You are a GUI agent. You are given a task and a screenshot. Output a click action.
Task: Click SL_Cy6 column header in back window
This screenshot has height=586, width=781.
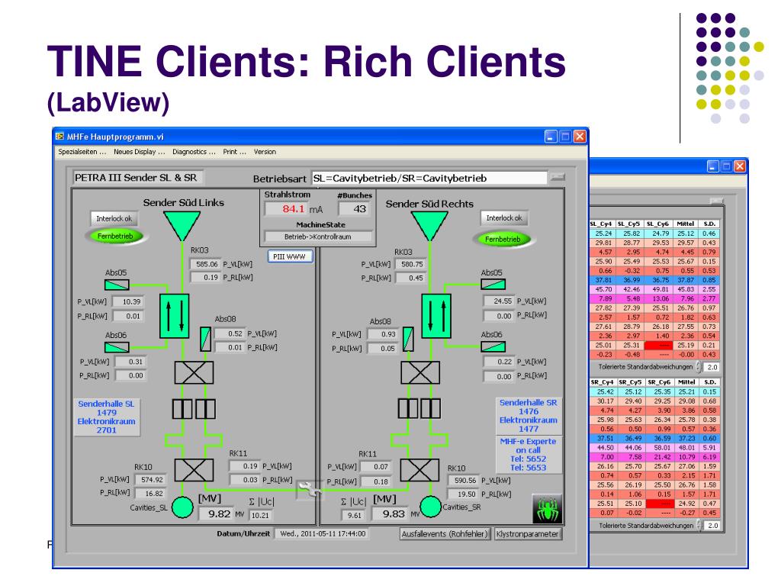pos(657,224)
